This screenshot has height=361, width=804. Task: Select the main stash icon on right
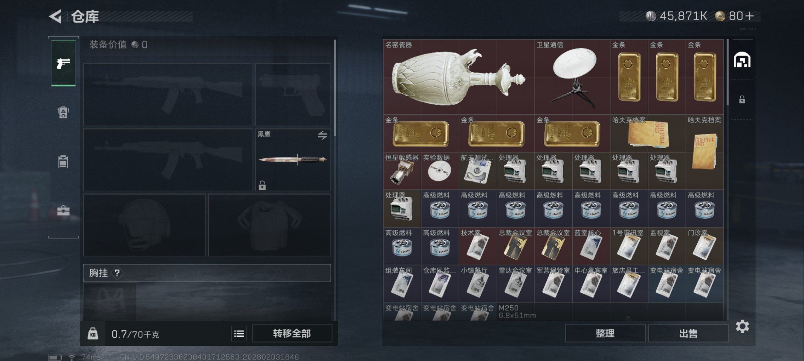(x=742, y=60)
